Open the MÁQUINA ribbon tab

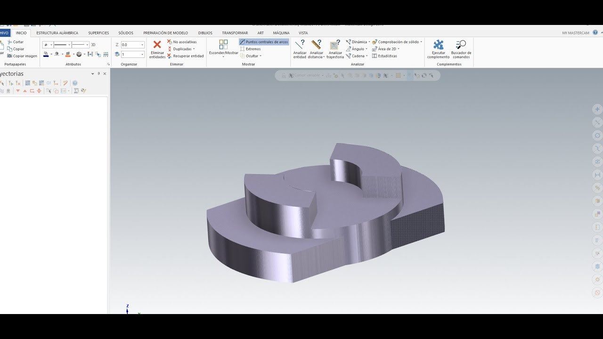(281, 33)
